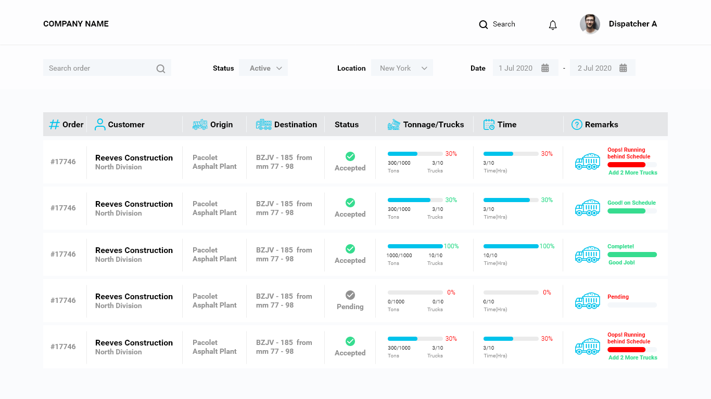Image resolution: width=711 pixels, height=399 pixels.
Task: Click the Customer person icon in header
Action: [x=100, y=125]
